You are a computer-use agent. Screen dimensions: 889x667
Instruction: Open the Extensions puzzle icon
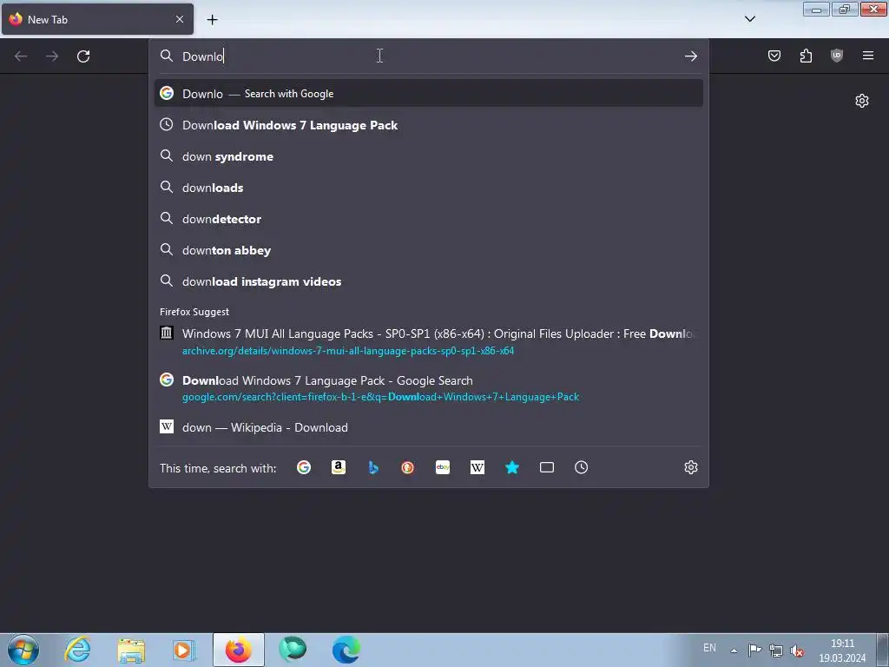[806, 56]
